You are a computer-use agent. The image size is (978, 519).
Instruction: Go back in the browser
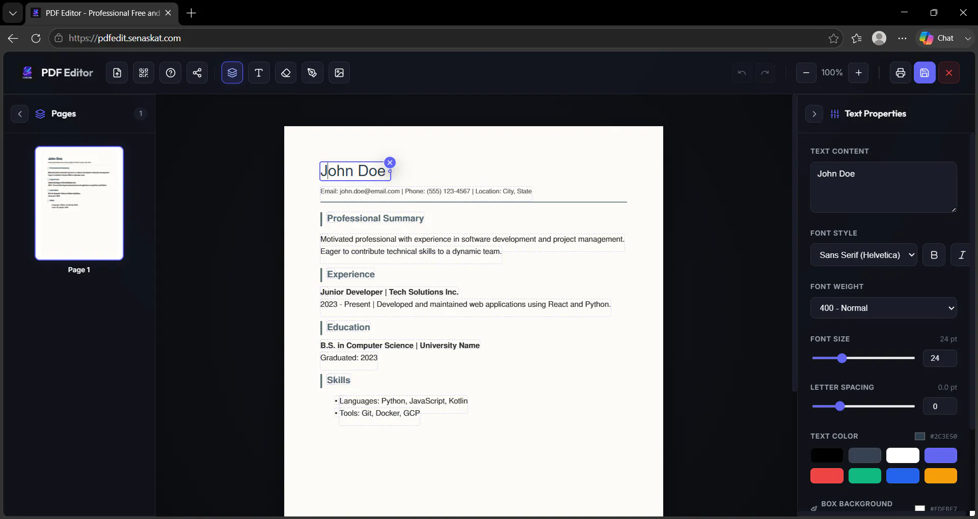coord(13,38)
